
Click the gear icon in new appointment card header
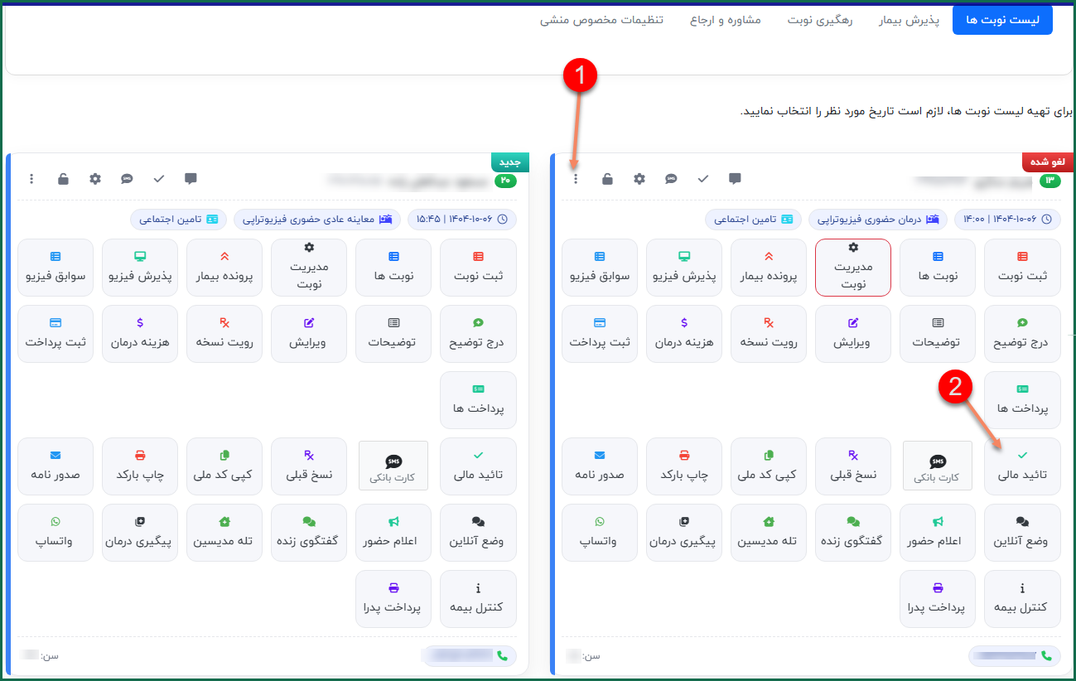click(95, 179)
